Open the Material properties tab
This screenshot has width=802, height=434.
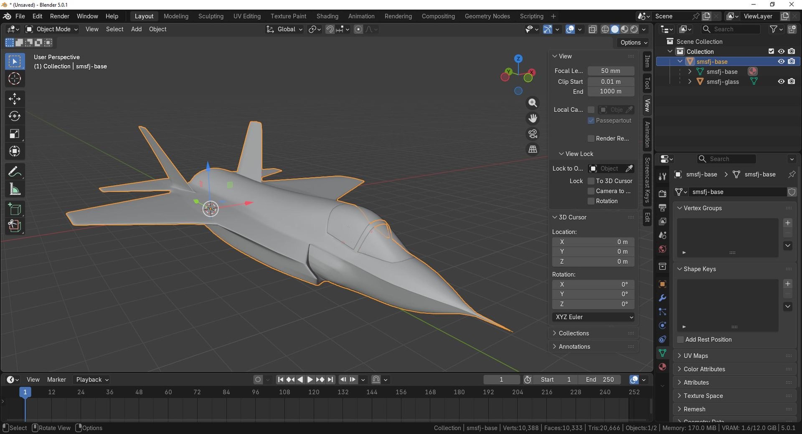[662, 367]
